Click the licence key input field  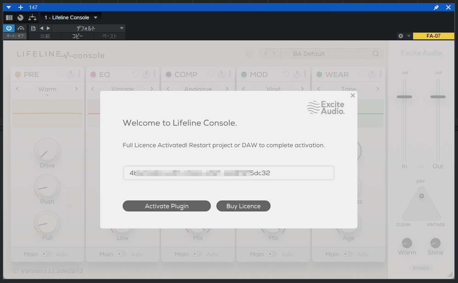click(x=228, y=173)
